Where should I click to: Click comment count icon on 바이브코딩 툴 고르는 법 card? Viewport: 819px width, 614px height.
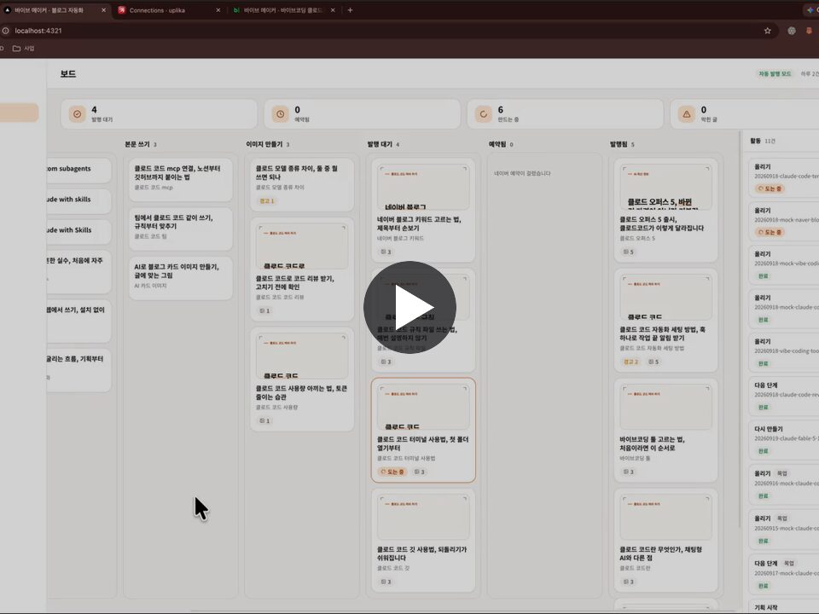click(629, 472)
